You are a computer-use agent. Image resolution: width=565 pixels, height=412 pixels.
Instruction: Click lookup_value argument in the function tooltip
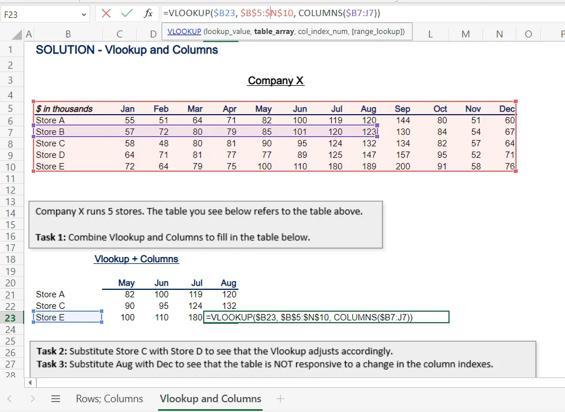[x=227, y=32]
